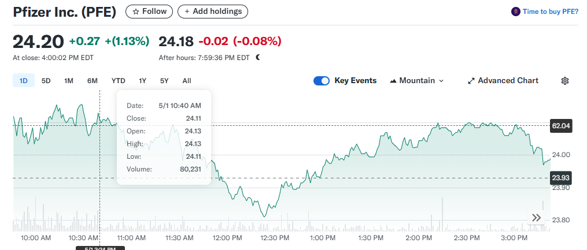The image size is (587, 250).
Task: Click the double-chevron chart scroll button
Action: 536,218
